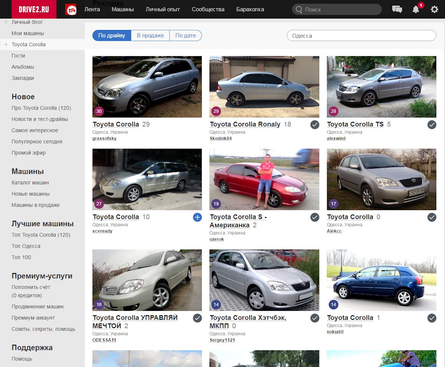The width and height of the screenshot is (445, 367).
Task: Open user profile ozerok
Action: coord(216,239)
